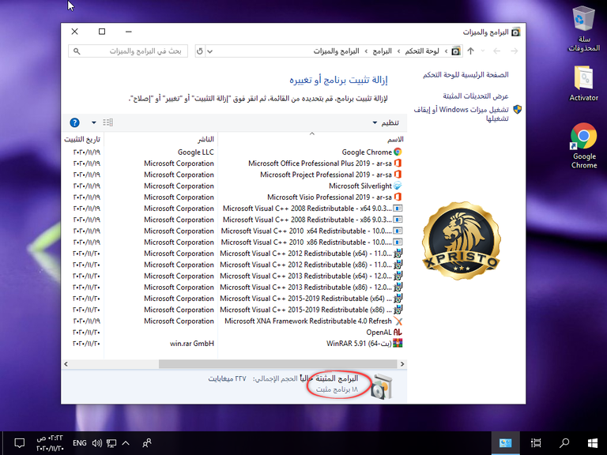
Task: Click the Programs and Features taskbar button
Action: (506, 443)
